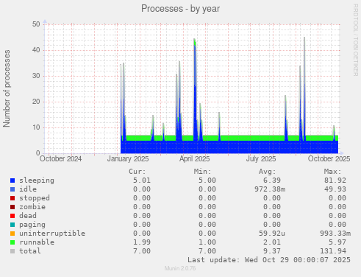The height and width of the screenshot is (277, 361).
Task: Click the runnable legend color swatch
Action: coord(12,242)
